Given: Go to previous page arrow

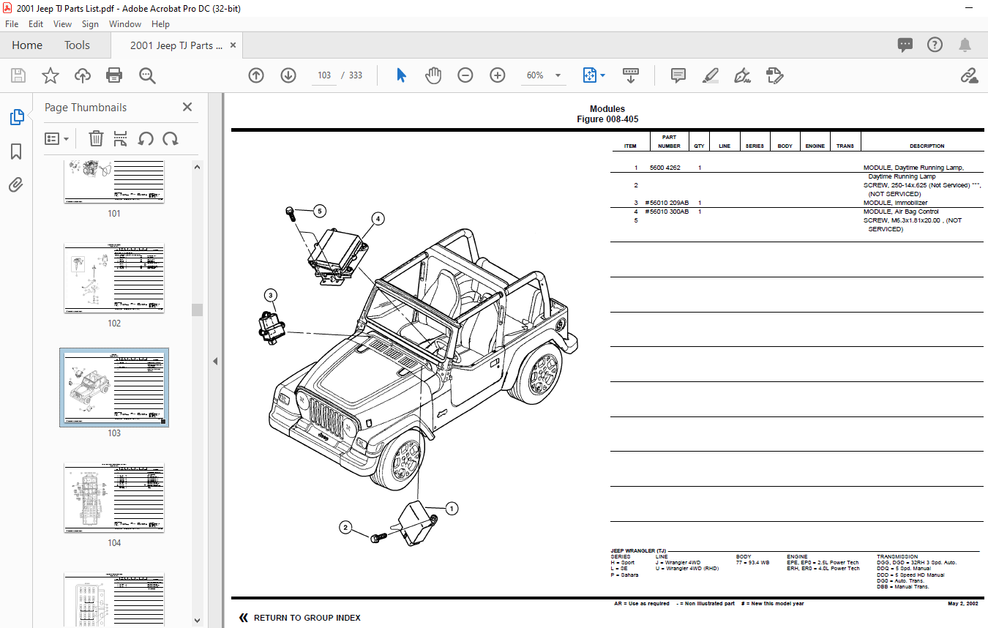Looking at the screenshot, I should pyautogui.click(x=256, y=75).
